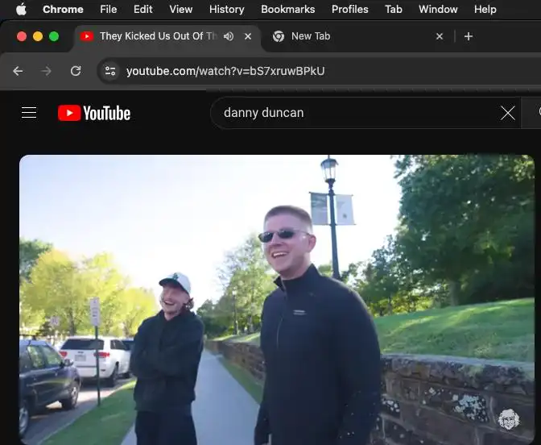Open the Window menu

(438, 10)
